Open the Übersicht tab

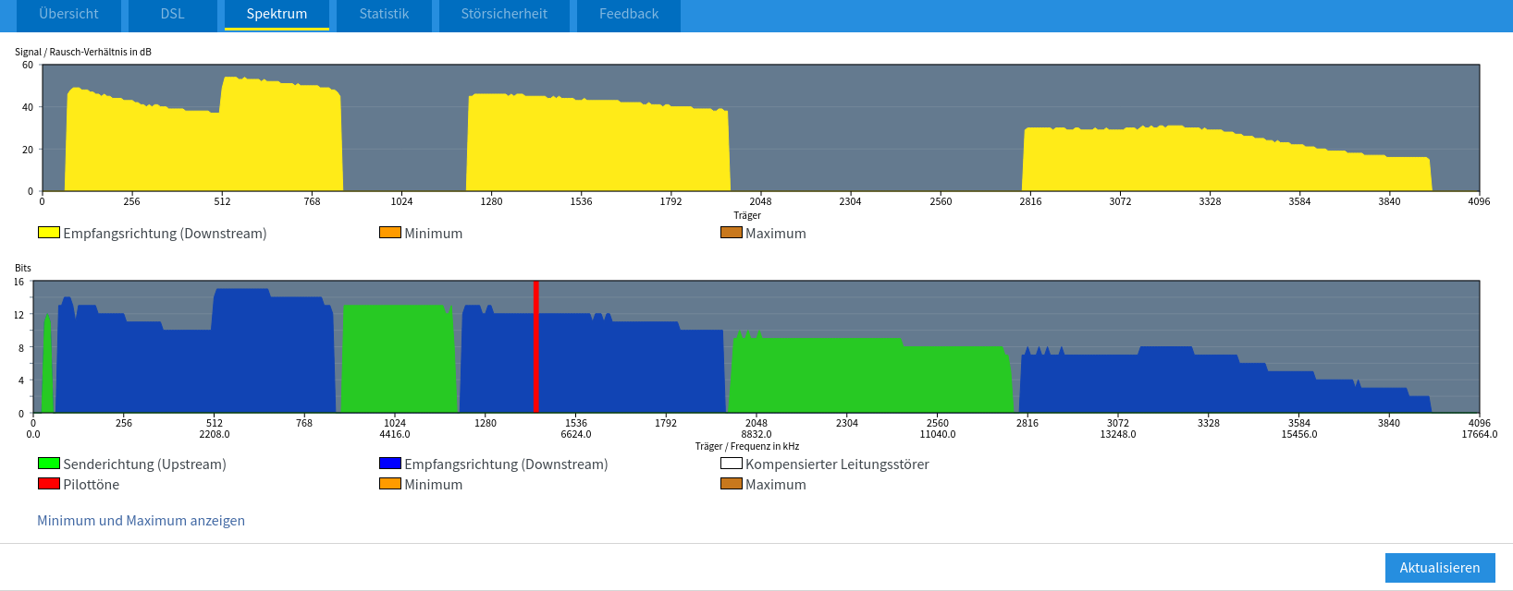pyautogui.click(x=69, y=15)
